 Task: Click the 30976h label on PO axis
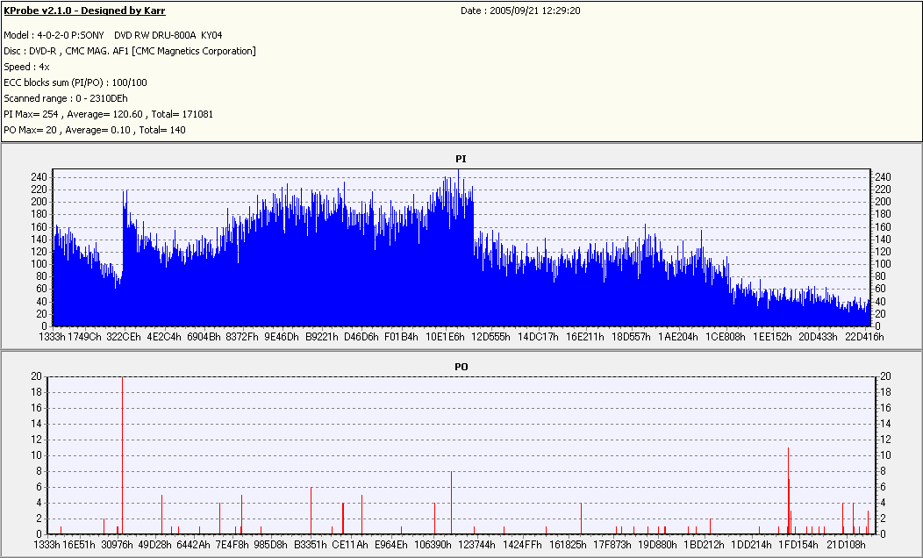pos(118,545)
